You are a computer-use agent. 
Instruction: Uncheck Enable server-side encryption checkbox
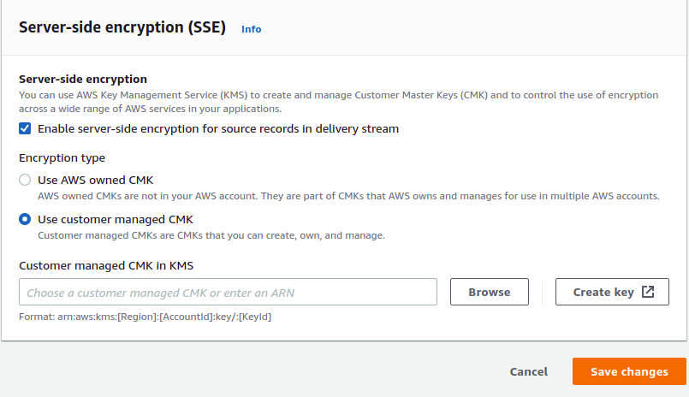pos(26,129)
